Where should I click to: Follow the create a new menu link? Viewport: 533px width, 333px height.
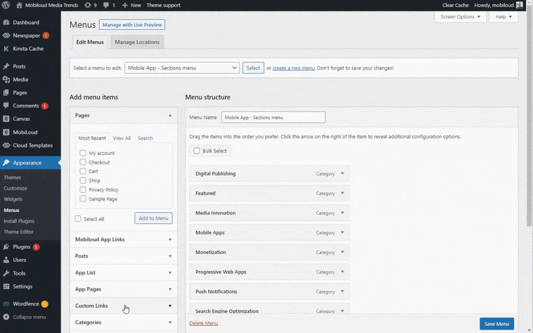point(294,68)
